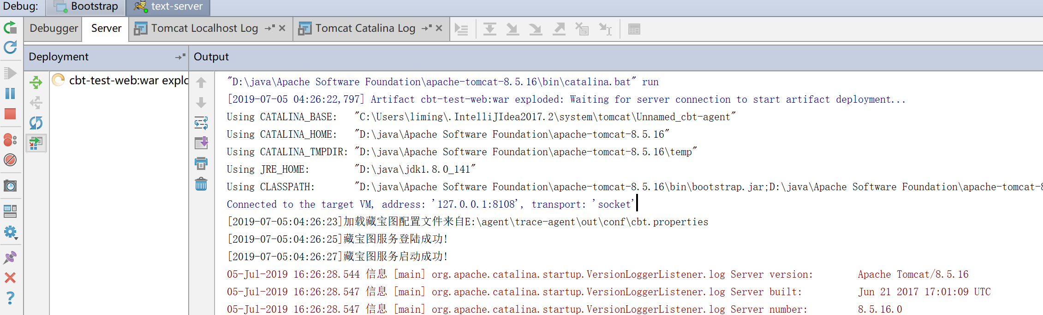Viewport: 1043px width, 315px height.
Task: Close debug session red X
Action: 10,278
